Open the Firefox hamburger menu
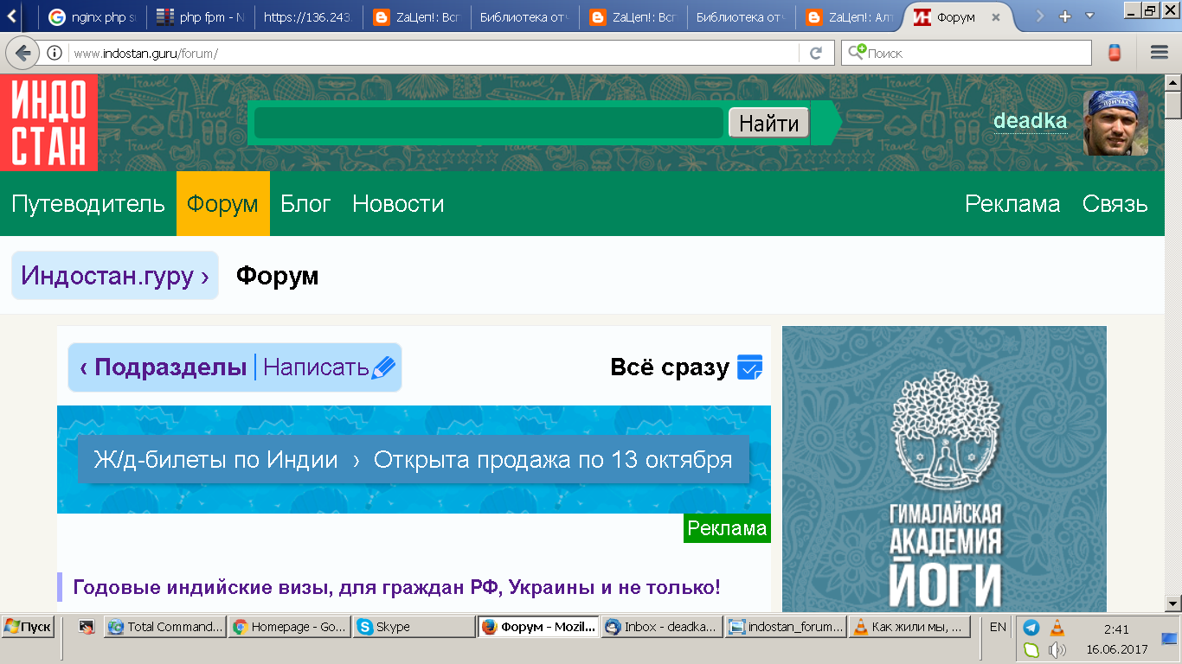 [1159, 53]
